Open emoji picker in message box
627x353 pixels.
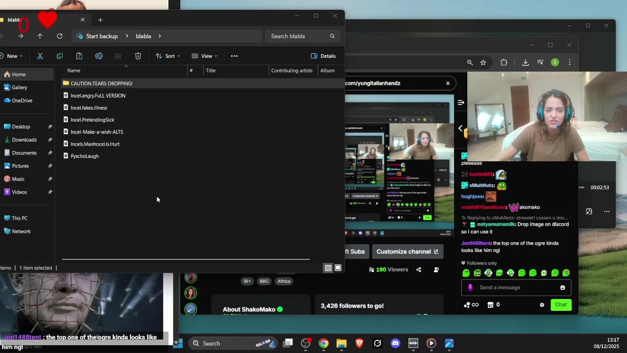tap(562, 287)
